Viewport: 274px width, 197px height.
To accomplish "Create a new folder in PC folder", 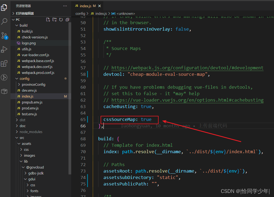I will point(54,20).
